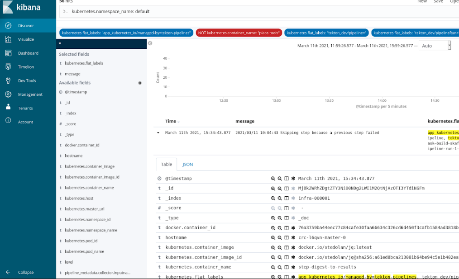Open the Discover section in sidebar
This screenshot has height=279, width=459.
tap(25, 26)
